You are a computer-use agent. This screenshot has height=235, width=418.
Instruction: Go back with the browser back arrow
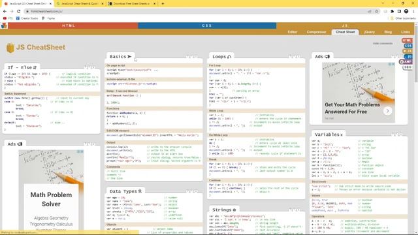[x=5, y=11]
